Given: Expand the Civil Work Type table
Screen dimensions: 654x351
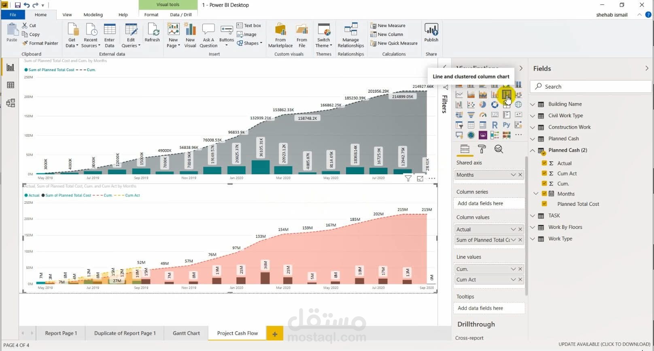Looking at the screenshot, I should pos(533,116).
